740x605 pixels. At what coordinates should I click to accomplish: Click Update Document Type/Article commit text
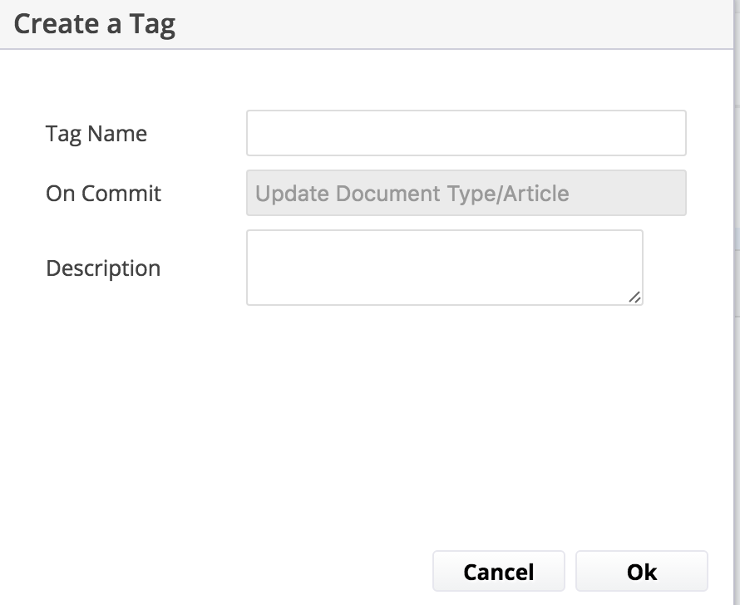click(x=412, y=194)
